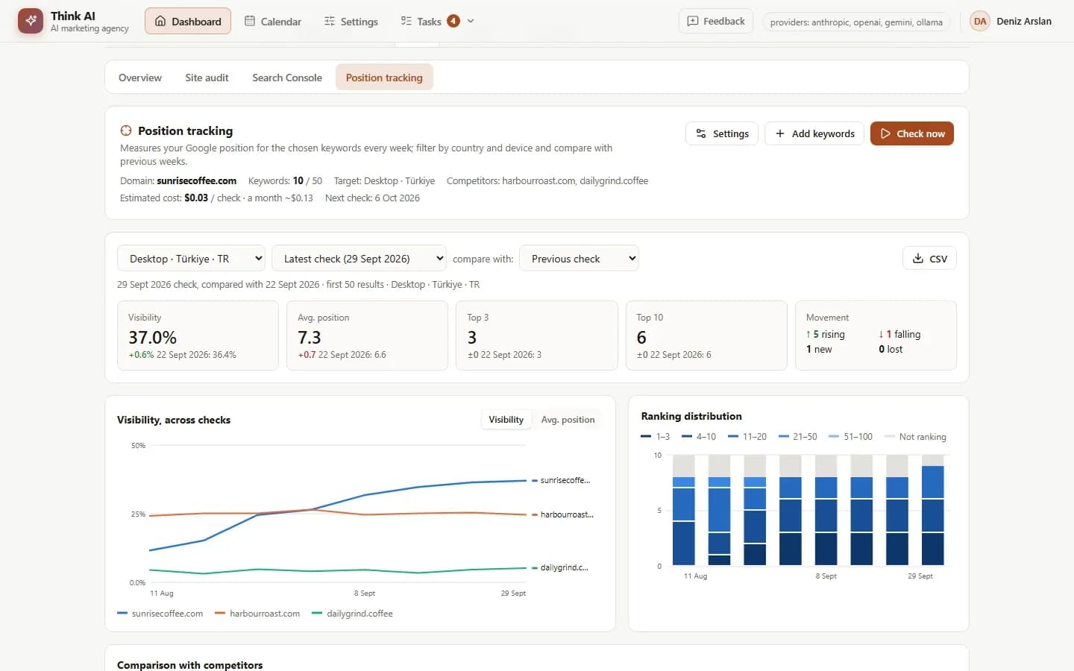
Task: Run Check now
Action: 912,133
